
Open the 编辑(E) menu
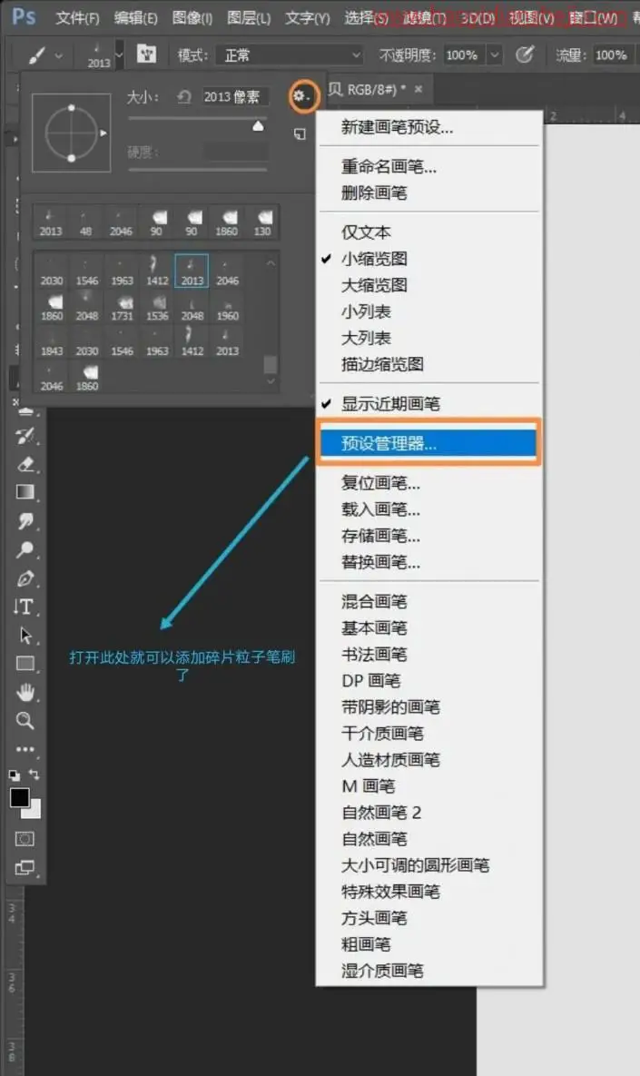(x=136, y=18)
